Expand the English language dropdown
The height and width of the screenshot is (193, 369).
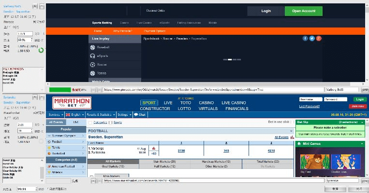point(73,115)
